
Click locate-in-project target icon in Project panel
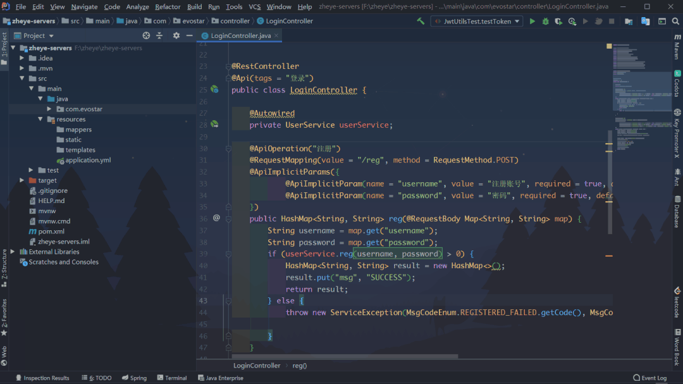tap(146, 35)
